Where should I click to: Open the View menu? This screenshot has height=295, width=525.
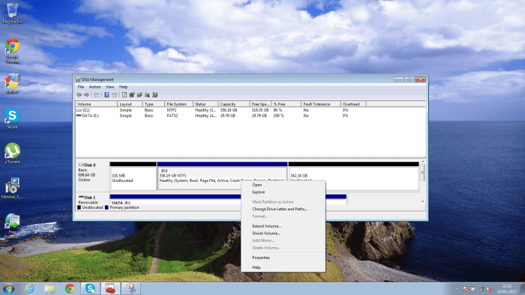pyautogui.click(x=109, y=87)
